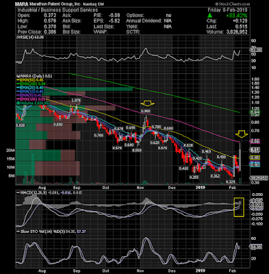Image resolution: width=269 pixels, height=274 pixels.
Task: Click the Open value 0.372
Action: 50,16
